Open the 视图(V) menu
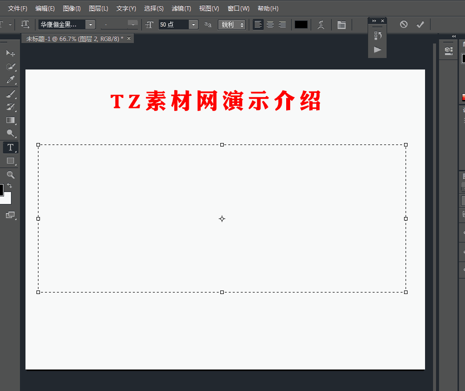This screenshot has width=465, height=391. click(x=209, y=8)
